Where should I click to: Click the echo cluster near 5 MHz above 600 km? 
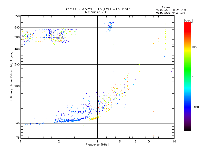pyautogui.click(x=110, y=27)
